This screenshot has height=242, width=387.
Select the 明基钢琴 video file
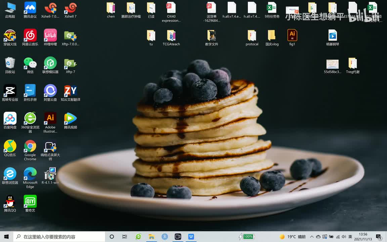[x=333, y=38]
